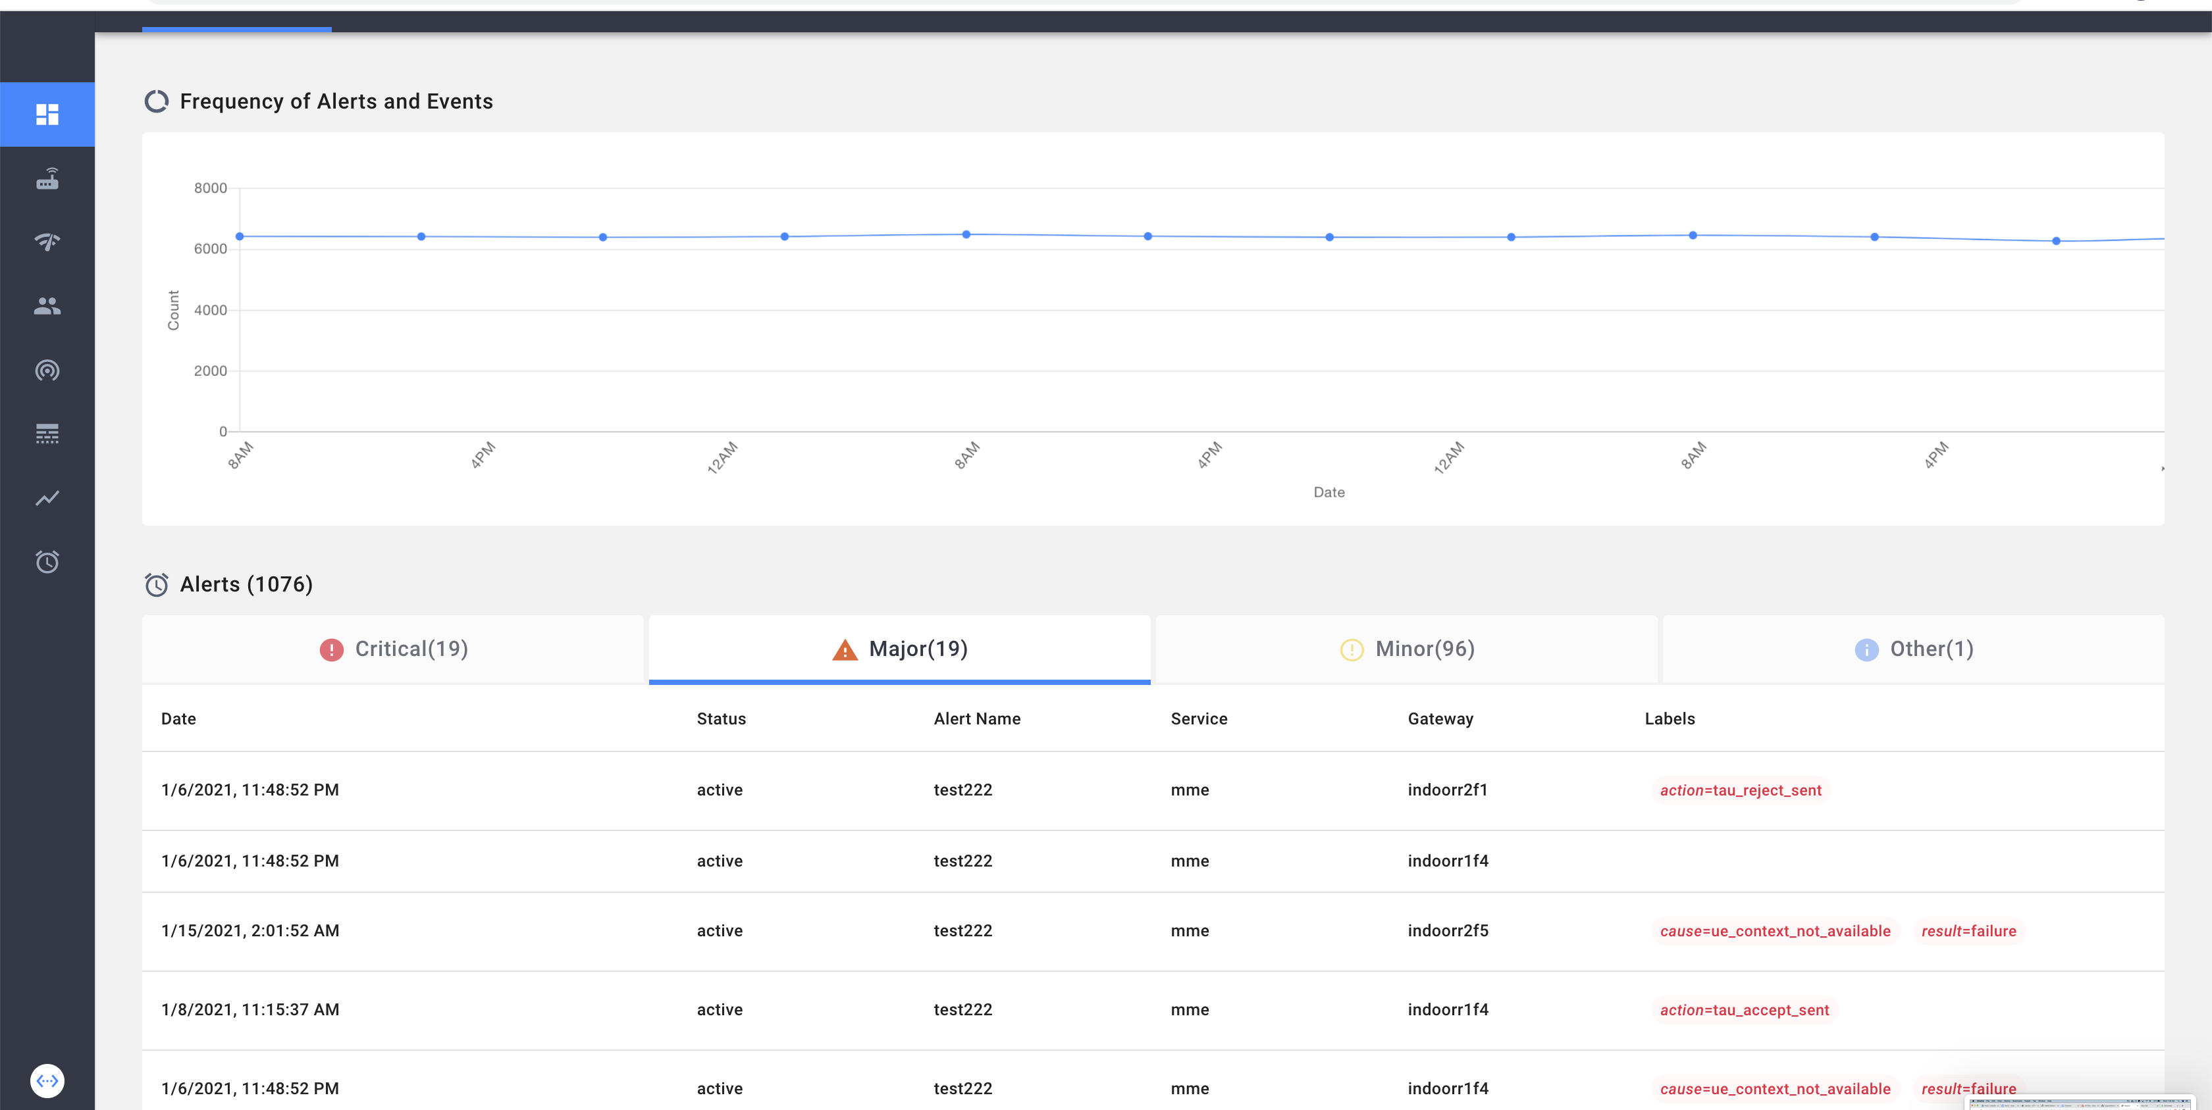This screenshot has height=1110, width=2212.
Task: Open the Networks wifi icon in sidebar
Action: click(x=47, y=242)
